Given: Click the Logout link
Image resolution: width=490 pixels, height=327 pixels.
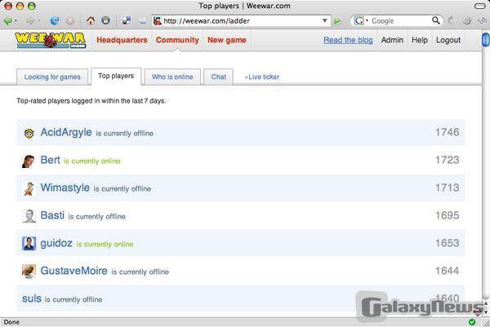Looking at the screenshot, I should coord(448,40).
